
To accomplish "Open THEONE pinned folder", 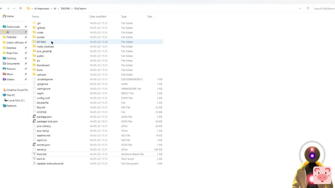I will [x=9, y=37].
